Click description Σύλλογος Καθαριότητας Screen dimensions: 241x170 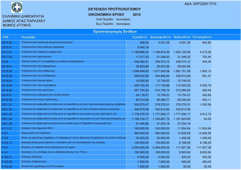[34, 161]
